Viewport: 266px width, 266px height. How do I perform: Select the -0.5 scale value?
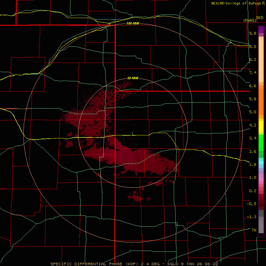[x=252, y=204]
